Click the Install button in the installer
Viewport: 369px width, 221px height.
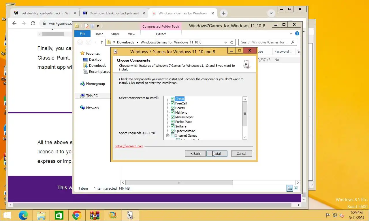point(217,154)
